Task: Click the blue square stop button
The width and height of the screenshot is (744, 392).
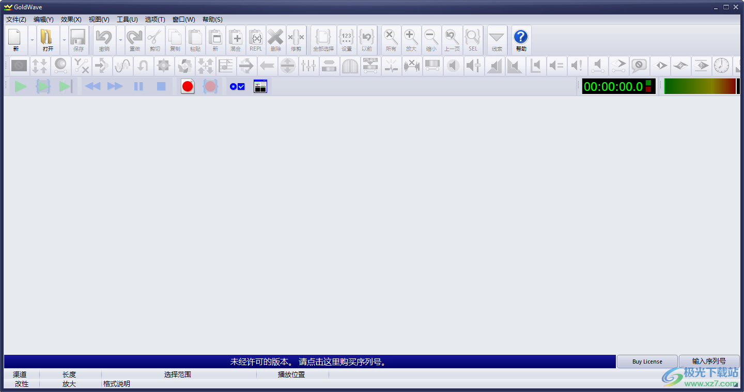Action: (x=161, y=86)
